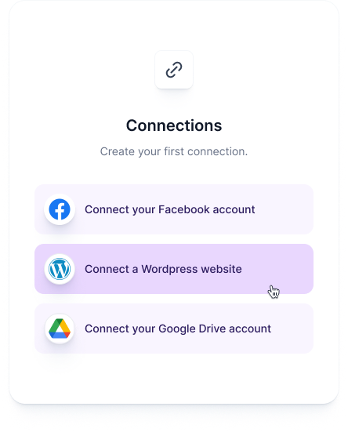Screen dimensions: 348x432
Task: Click 'Create your first connection.' subtitle
Action: coord(174,151)
